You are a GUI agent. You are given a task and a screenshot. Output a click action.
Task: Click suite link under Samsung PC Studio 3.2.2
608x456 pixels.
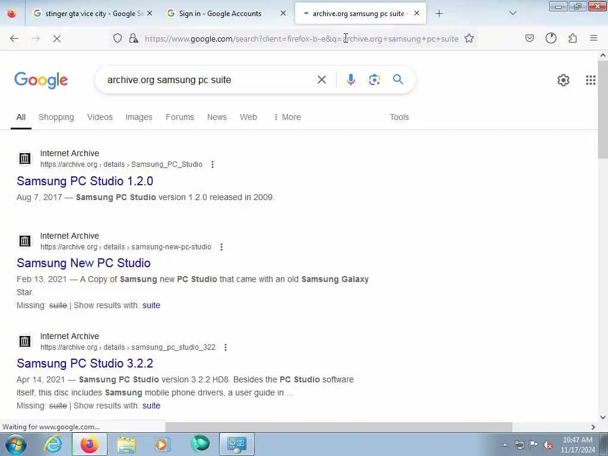(151, 406)
